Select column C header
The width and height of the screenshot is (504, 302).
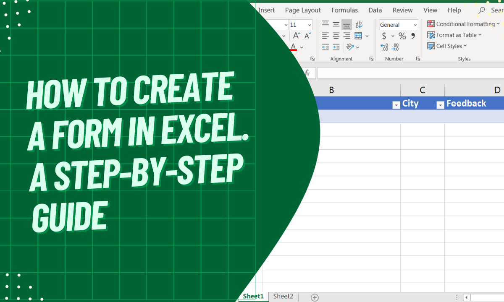point(423,90)
